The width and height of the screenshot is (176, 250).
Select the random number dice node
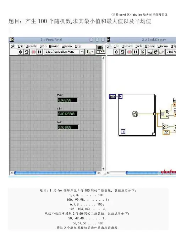click(135, 114)
